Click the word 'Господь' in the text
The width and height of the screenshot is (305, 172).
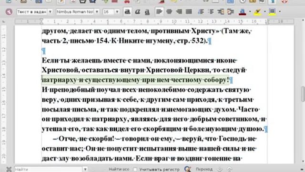pos(233,139)
